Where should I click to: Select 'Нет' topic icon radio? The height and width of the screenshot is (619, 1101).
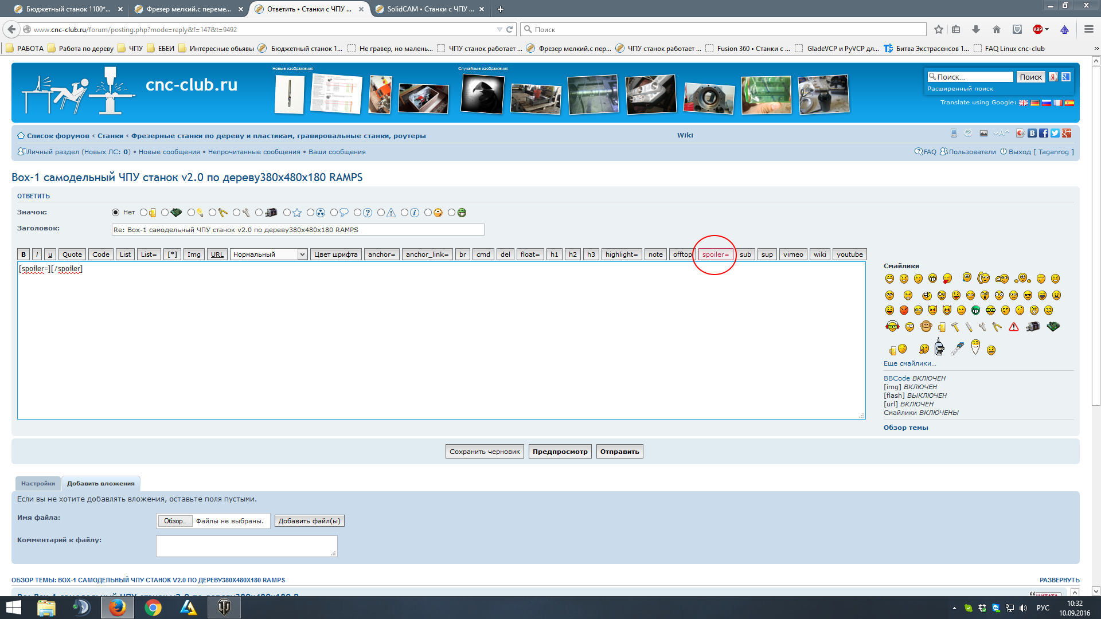116,213
